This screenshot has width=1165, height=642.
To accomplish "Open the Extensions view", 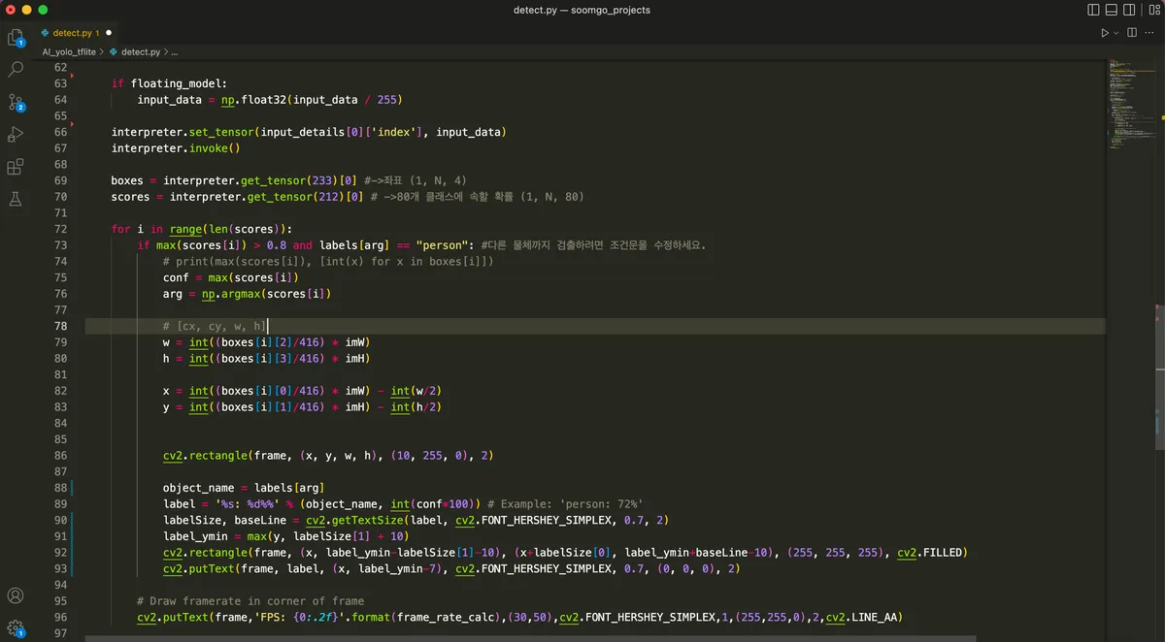I will pyautogui.click(x=16, y=167).
